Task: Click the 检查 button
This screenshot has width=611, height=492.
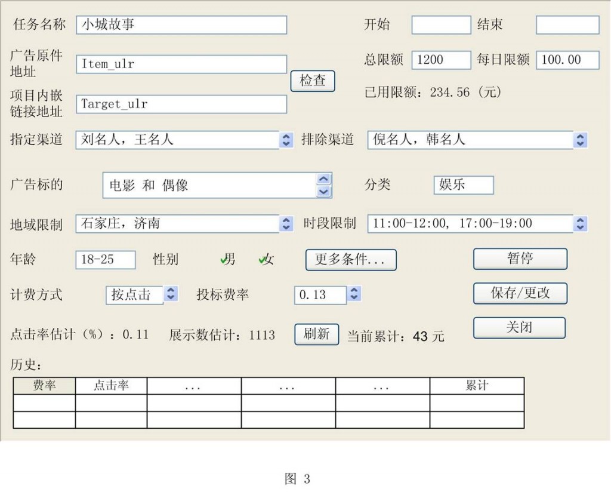Action: pyautogui.click(x=313, y=81)
